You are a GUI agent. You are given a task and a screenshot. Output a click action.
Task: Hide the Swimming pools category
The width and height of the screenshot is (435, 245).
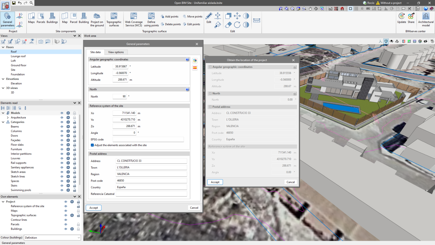(x=62, y=190)
